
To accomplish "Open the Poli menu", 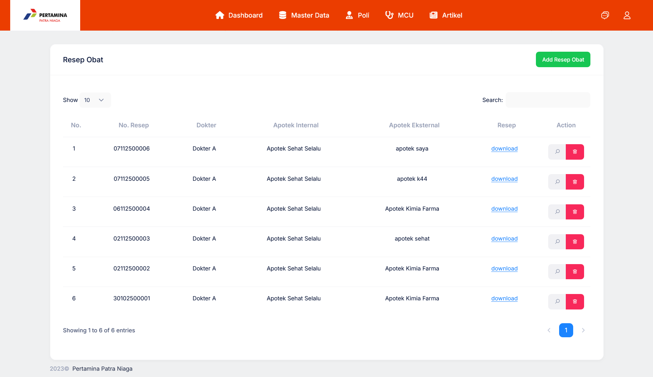I will coord(357,15).
